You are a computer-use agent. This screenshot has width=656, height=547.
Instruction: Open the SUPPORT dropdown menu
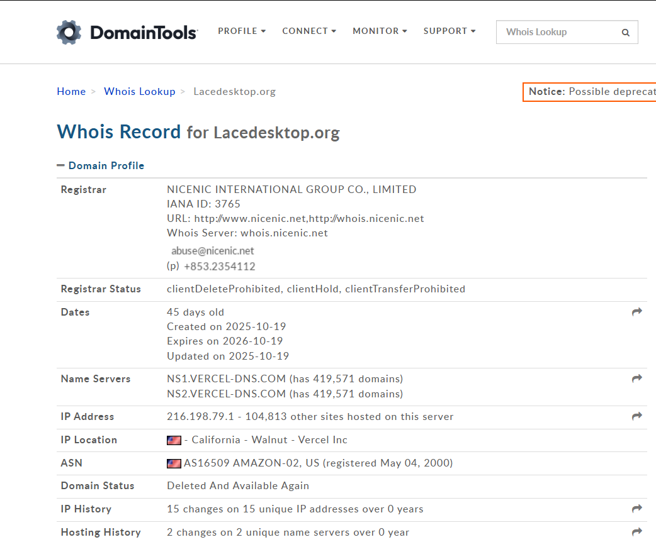click(450, 31)
